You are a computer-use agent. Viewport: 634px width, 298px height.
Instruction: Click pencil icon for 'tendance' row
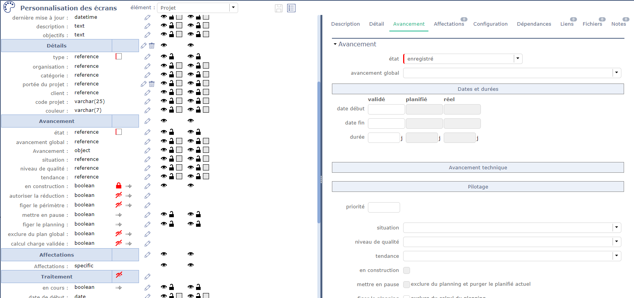[147, 177]
